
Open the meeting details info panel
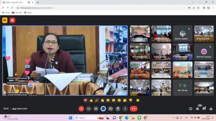191,109
